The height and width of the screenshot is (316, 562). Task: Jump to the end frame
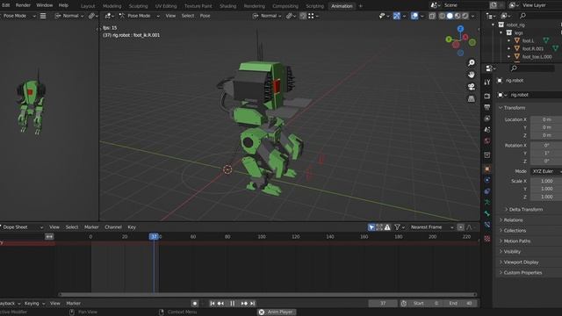pos(252,304)
